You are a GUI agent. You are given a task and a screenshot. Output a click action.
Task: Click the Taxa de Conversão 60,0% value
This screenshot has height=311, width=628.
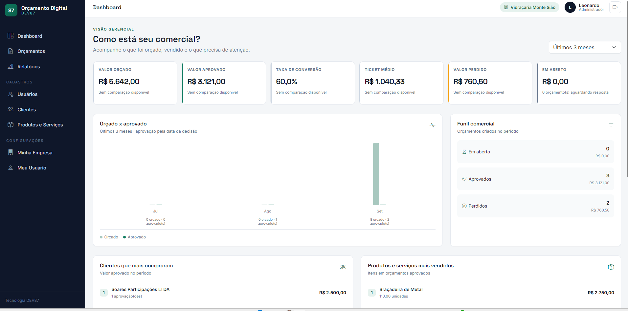286,81
